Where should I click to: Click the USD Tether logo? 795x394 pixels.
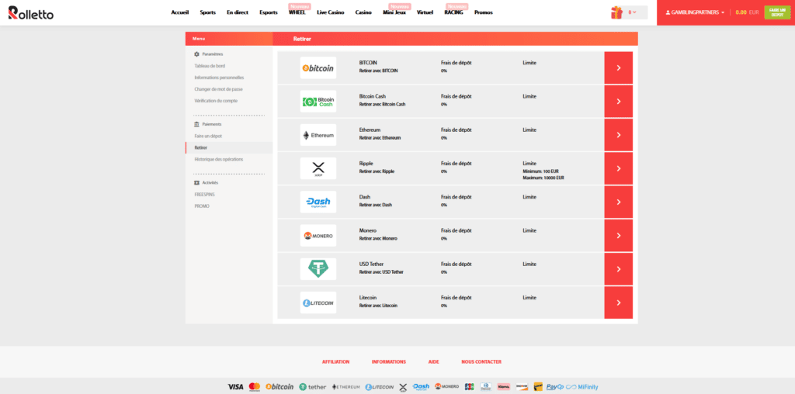pos(318,269)
